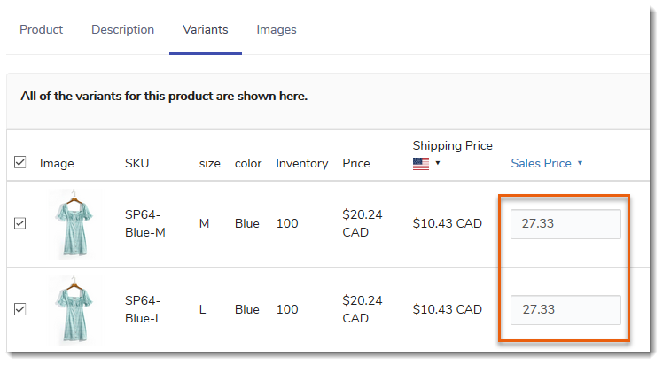Screen dimensions: 663x365
Task: Toggle the select-all variants checkbox
Action: point(19,162)
